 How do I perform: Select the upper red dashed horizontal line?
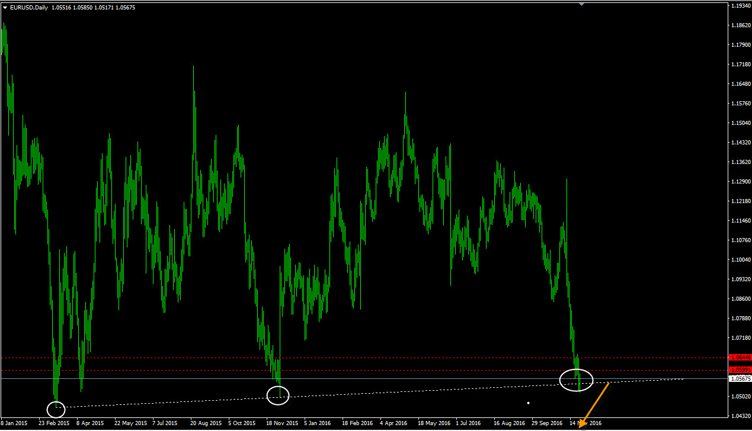(x=356, y=358)
